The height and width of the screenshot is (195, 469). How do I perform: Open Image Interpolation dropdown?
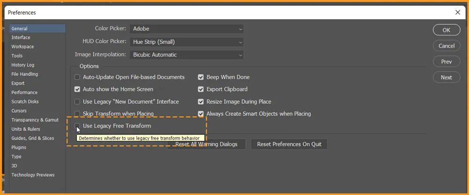(187, 55)
